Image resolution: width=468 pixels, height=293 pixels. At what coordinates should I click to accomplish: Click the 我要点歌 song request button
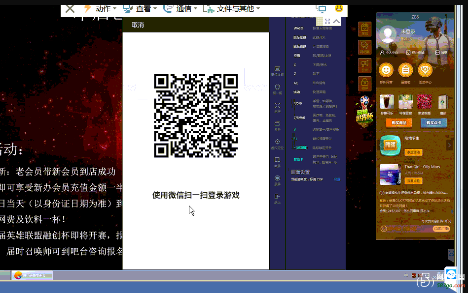coord(413,181)
